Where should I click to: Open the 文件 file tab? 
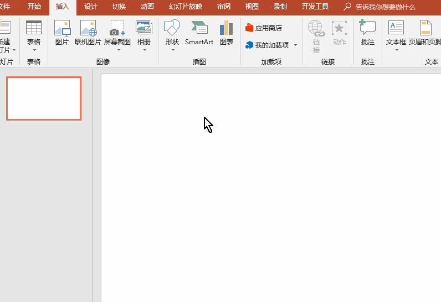(x=5, y=7)
